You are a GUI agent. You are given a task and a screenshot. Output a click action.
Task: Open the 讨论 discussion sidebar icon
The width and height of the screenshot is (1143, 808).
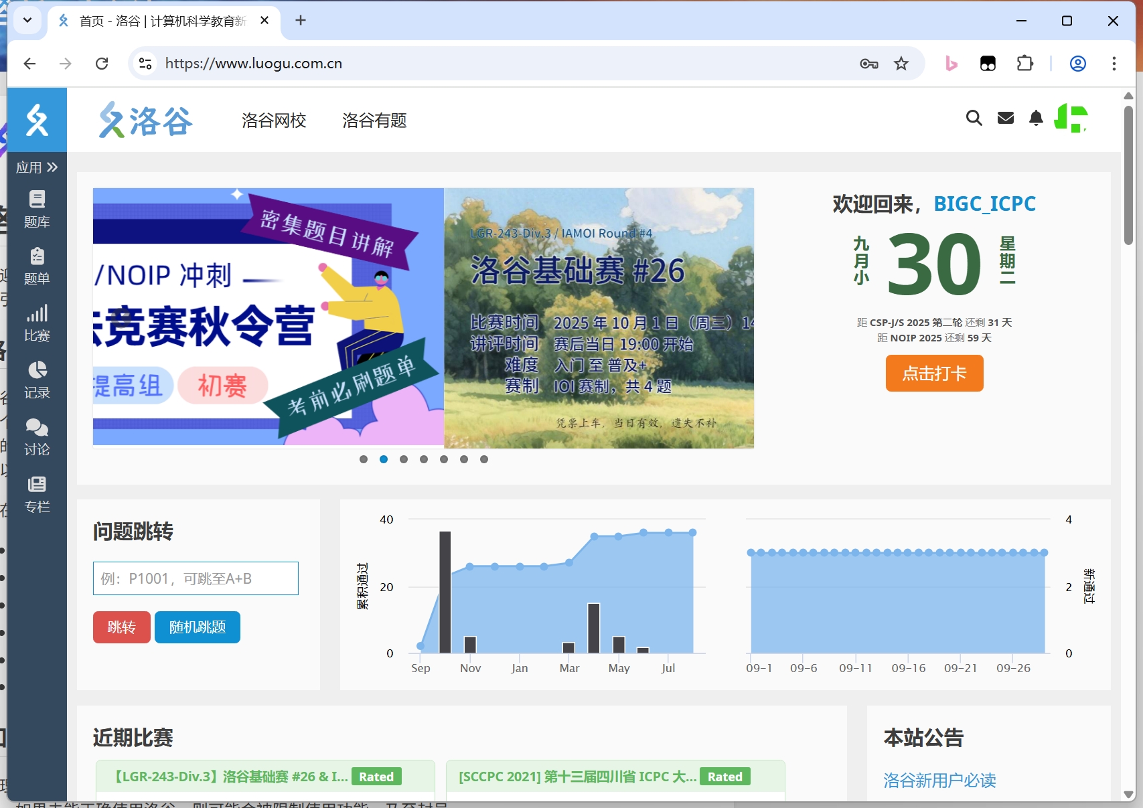(37, 436)
